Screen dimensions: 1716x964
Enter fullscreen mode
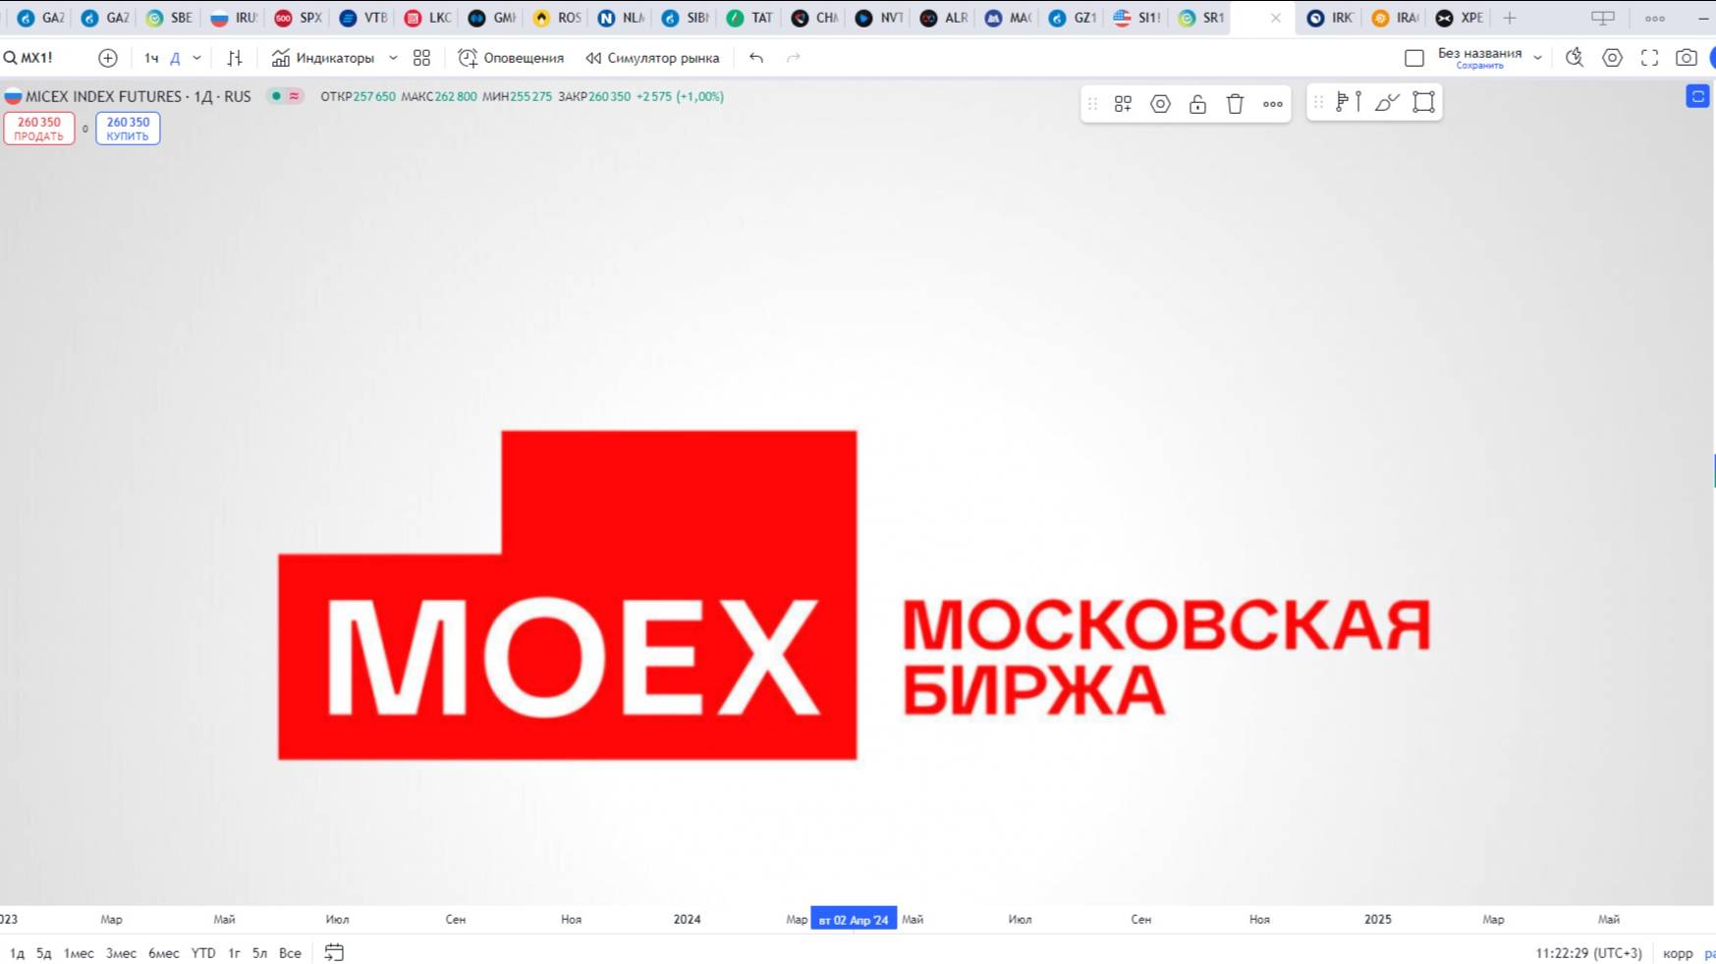click(x=1649, y=58)
